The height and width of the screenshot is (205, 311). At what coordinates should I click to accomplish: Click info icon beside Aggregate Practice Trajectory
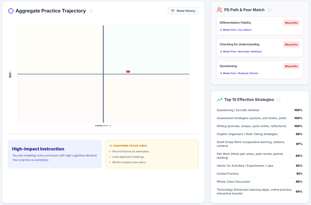91,11
